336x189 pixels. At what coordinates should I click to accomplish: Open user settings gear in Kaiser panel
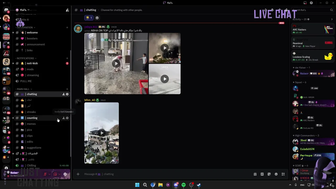pos(65,174)
